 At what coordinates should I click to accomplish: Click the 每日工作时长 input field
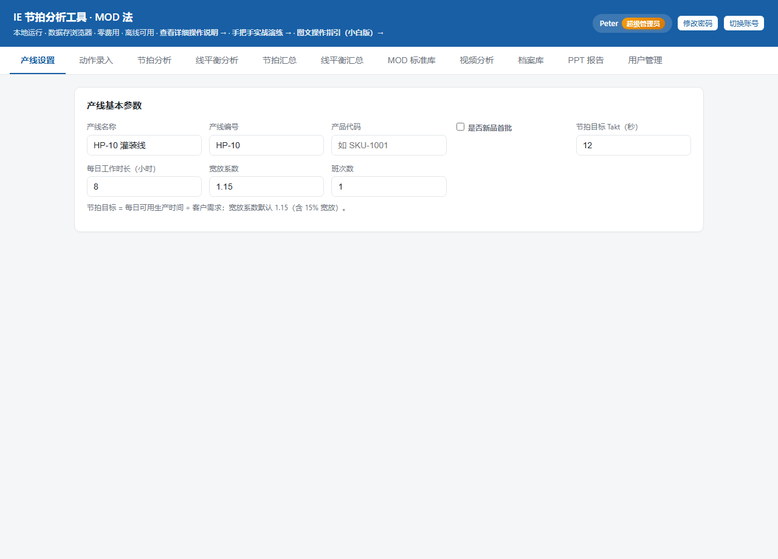click(144, 187)
